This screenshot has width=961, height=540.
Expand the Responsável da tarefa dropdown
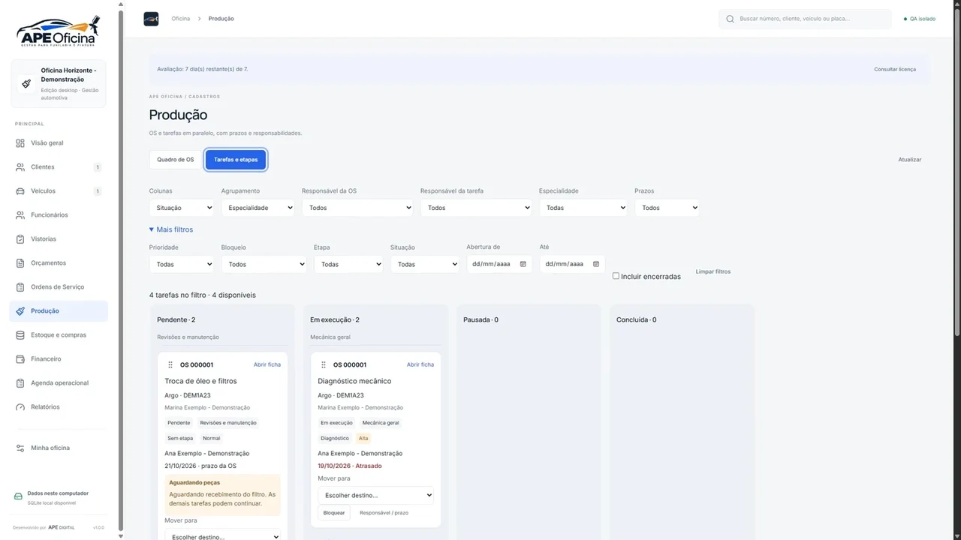click(476, 208)
